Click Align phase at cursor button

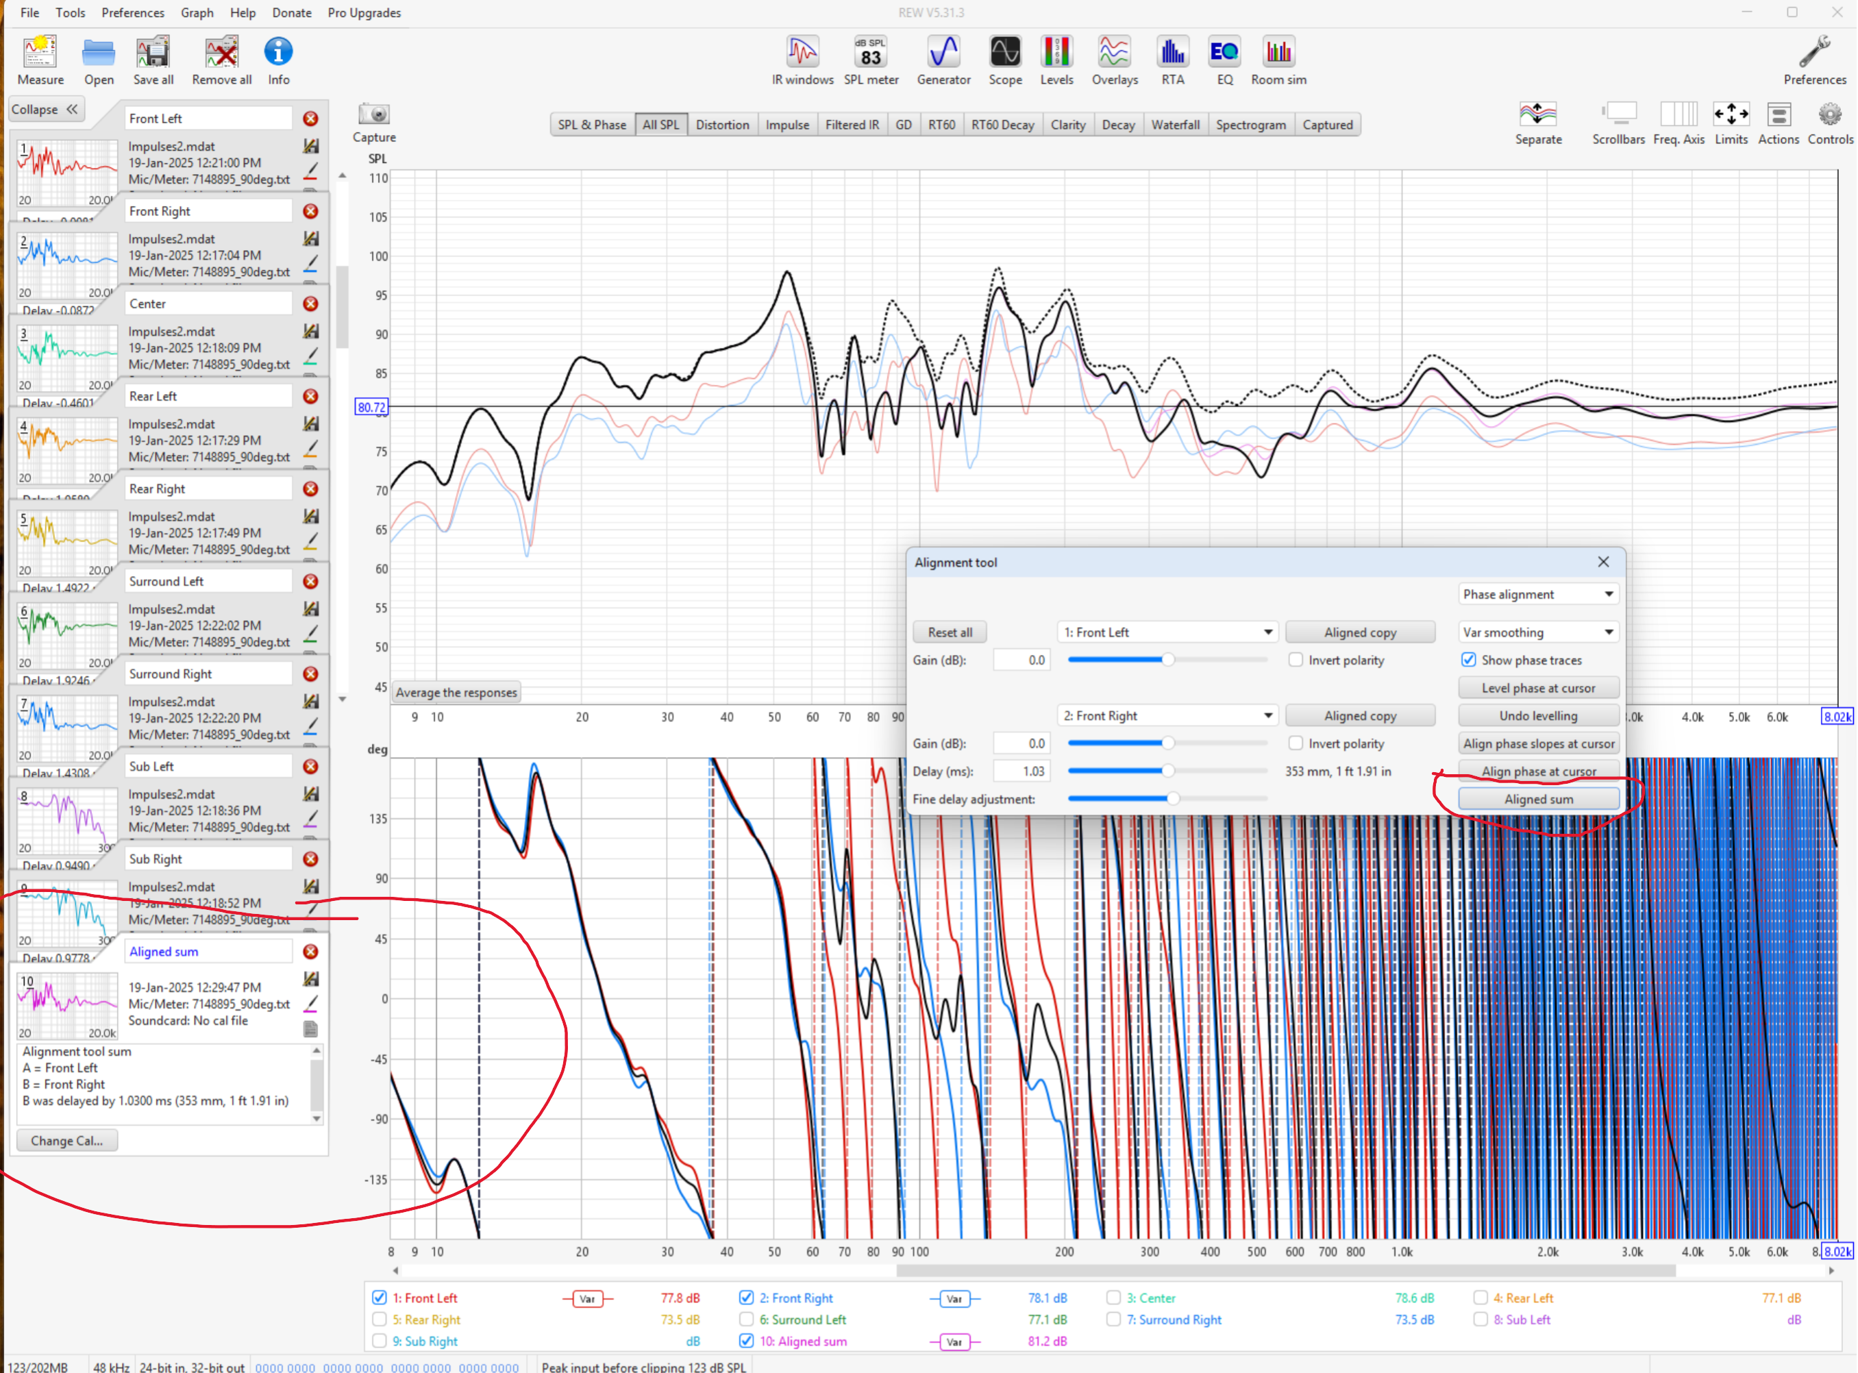(1538, 771)
